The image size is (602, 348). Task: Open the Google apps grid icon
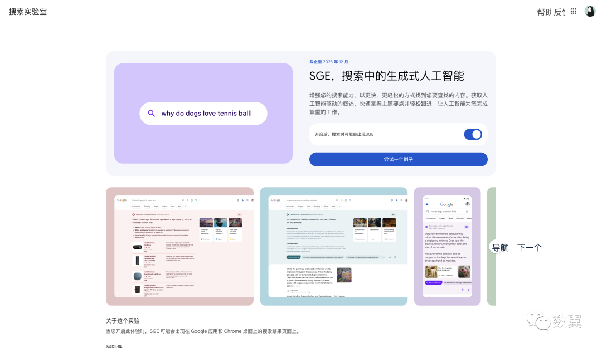pyautogui.click(x=573, y=12)
